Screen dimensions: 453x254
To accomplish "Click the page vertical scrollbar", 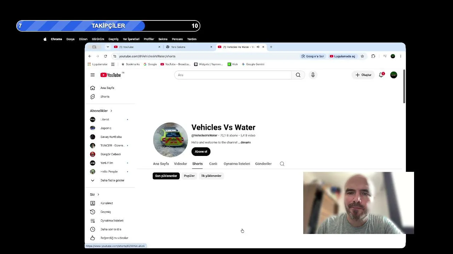I will (404, 86).
